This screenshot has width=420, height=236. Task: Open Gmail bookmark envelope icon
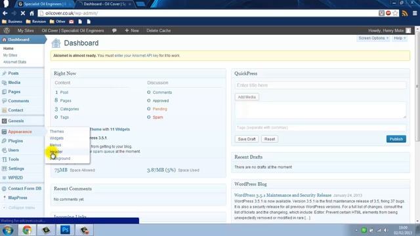click(x=72, y=22)
